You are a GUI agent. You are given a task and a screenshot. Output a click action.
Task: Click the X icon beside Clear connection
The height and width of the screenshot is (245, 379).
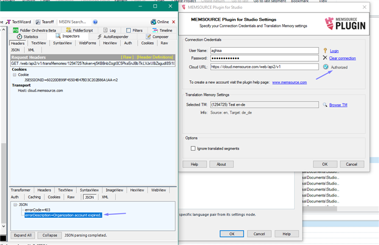coord(325,58)
